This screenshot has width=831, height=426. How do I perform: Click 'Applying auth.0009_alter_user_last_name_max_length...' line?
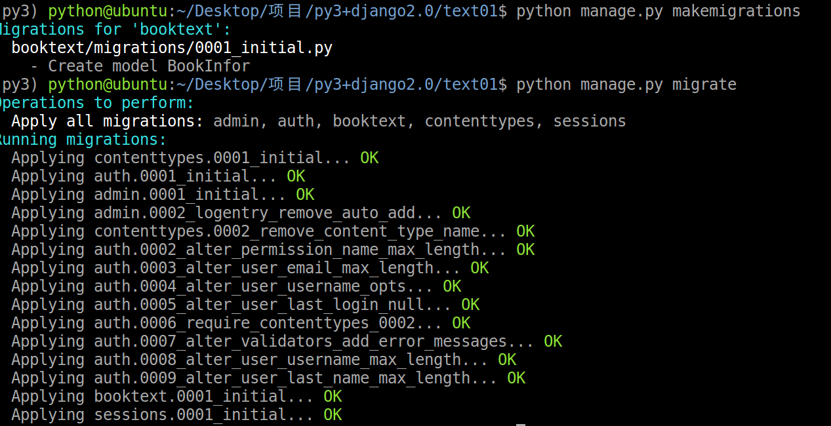(254, 378)
